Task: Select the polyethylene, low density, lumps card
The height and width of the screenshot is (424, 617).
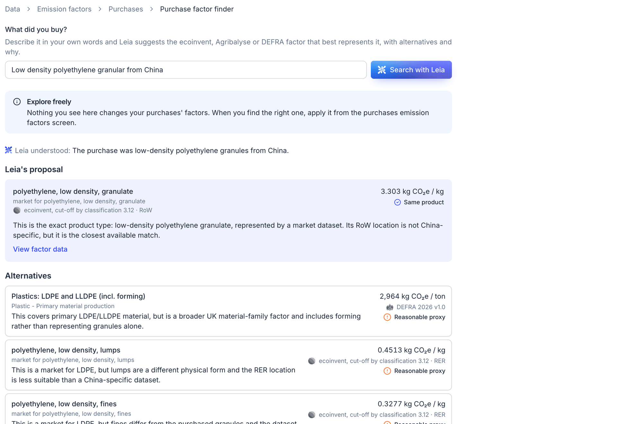Action: (x=228, y=365)
